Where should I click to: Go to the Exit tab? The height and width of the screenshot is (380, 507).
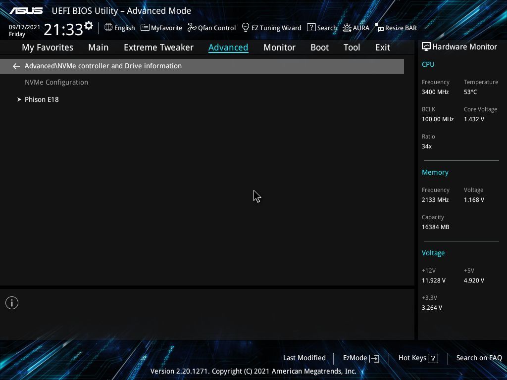pyautogui.click(x=383, y=47)
